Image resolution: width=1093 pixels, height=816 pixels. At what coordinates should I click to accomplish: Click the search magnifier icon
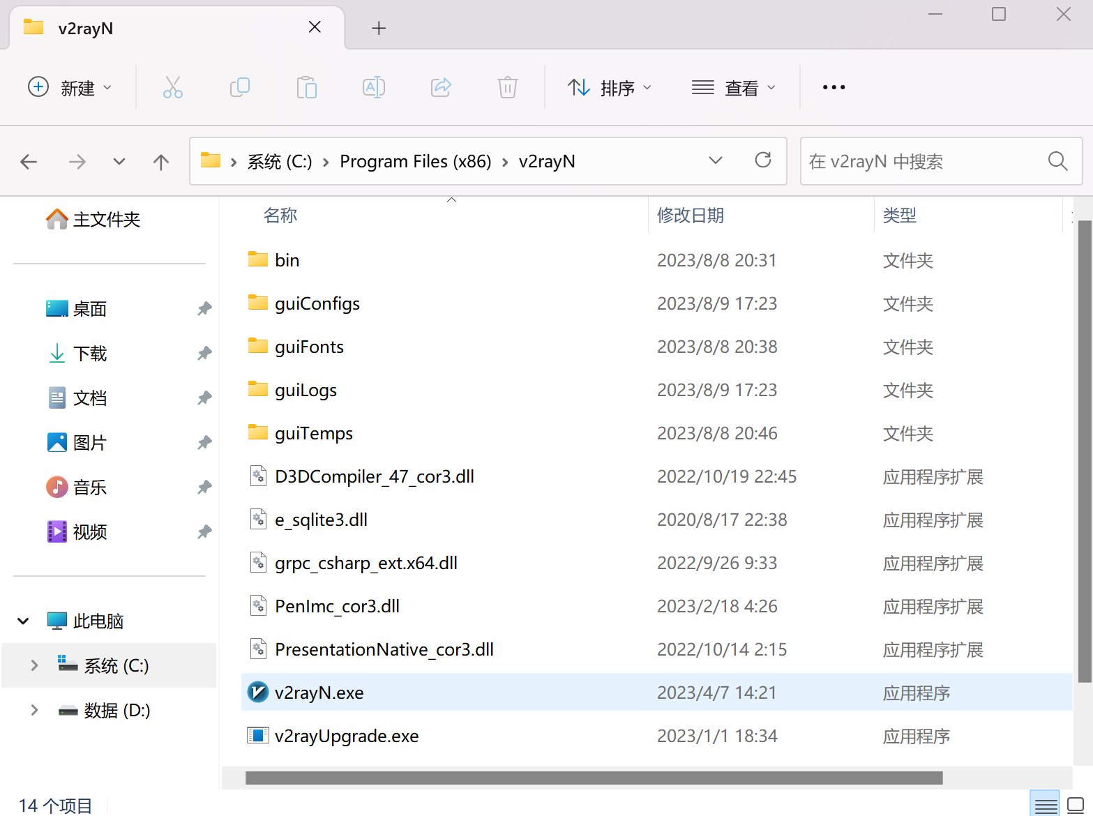click(x=1058, y=161)
